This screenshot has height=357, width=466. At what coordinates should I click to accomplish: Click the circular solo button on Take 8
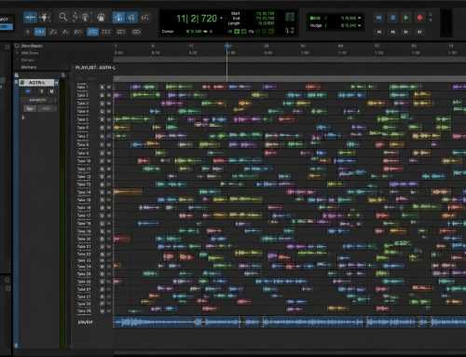pyautogui.click(x=102, y=144)
